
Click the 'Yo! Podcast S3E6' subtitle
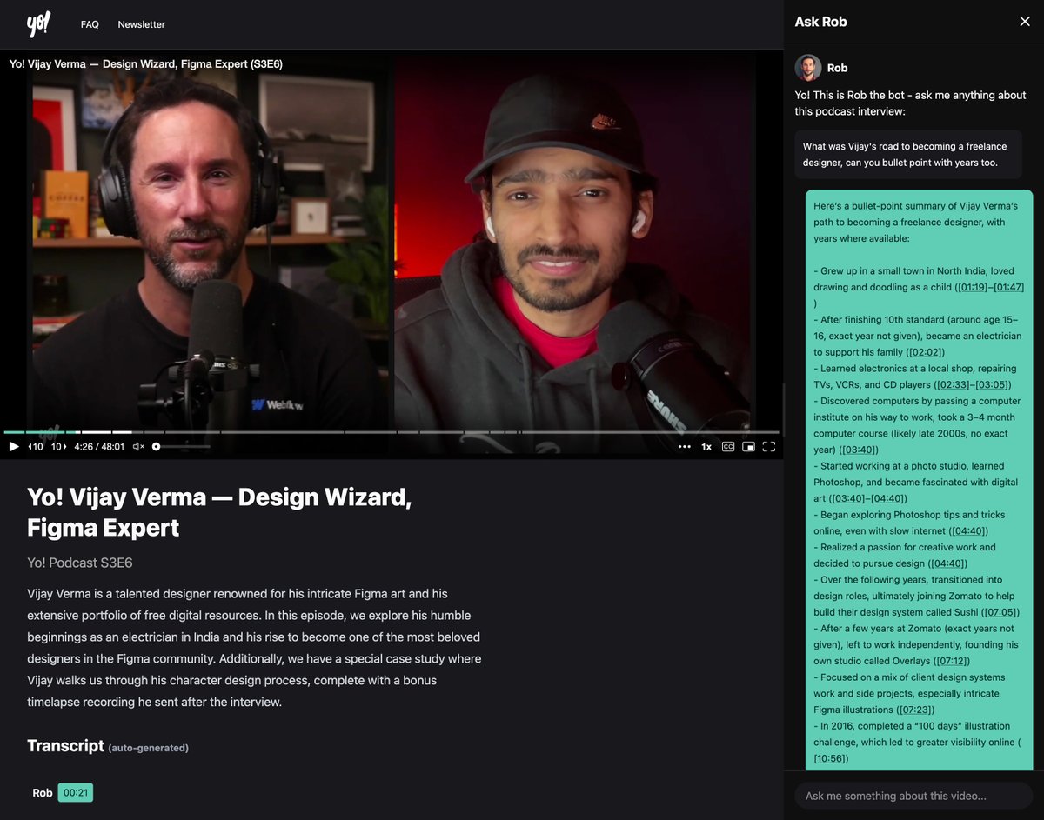(x=80, y=563)
